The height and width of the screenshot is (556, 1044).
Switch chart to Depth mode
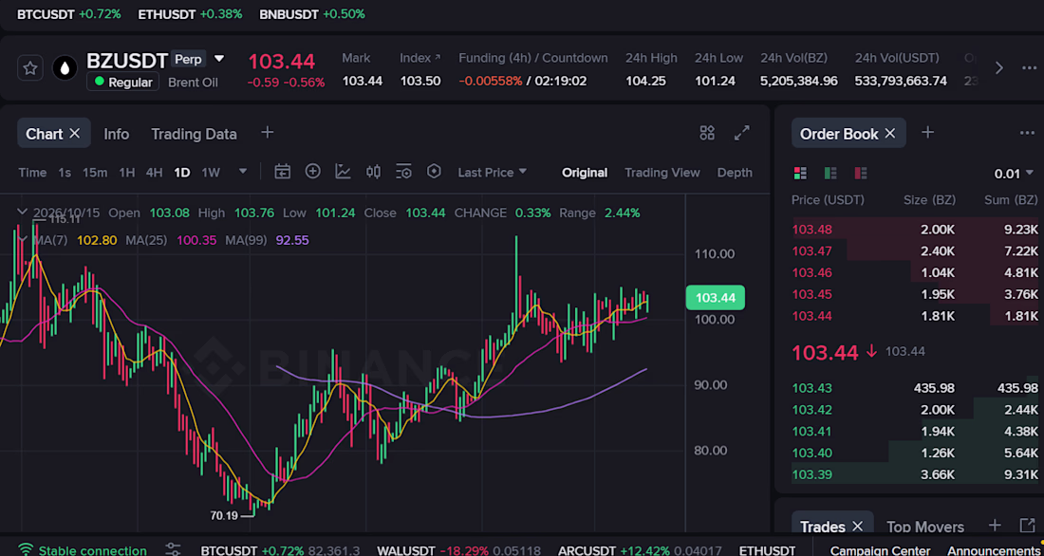pos(735,173)
